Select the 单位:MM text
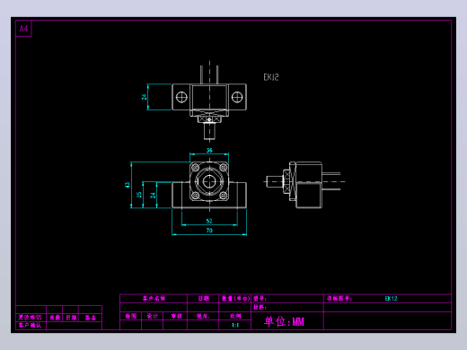This screenshot has width=467, height=350. click(x=284, y=321)
